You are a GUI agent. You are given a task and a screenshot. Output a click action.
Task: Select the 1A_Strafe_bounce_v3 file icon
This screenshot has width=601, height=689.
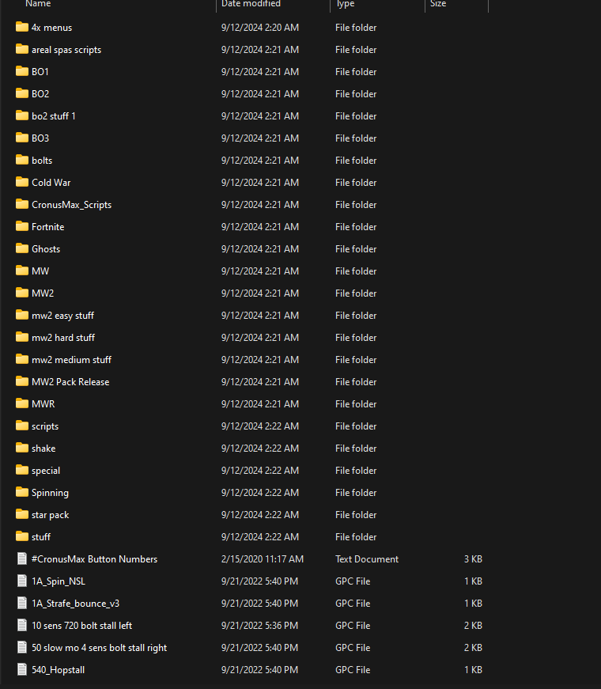(22, 603)
